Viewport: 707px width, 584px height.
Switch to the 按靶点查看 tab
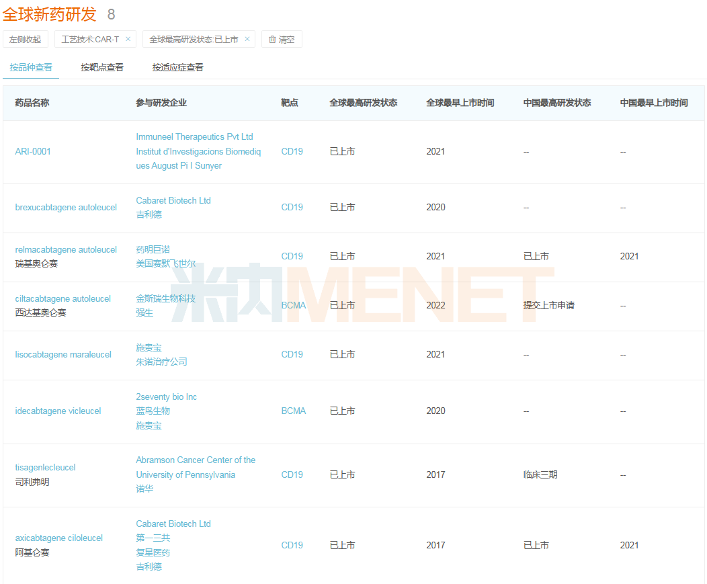click(101, 67)
